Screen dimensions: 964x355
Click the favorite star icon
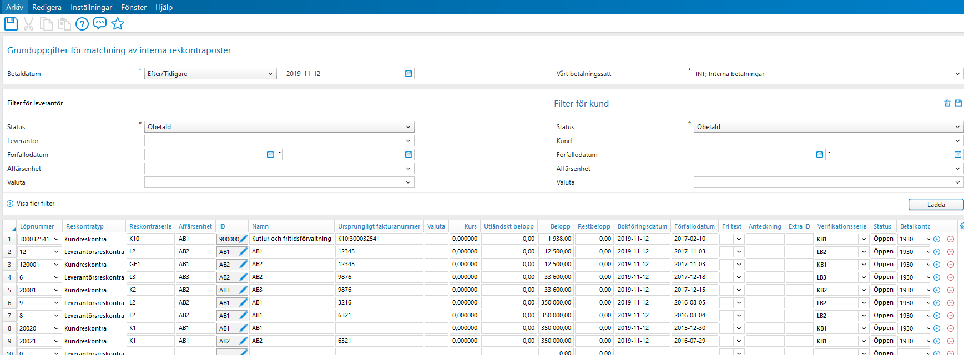[x=118, y=23]
